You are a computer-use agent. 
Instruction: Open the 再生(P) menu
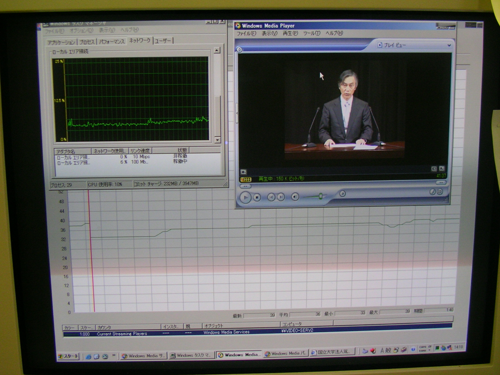tap(290, 33)
